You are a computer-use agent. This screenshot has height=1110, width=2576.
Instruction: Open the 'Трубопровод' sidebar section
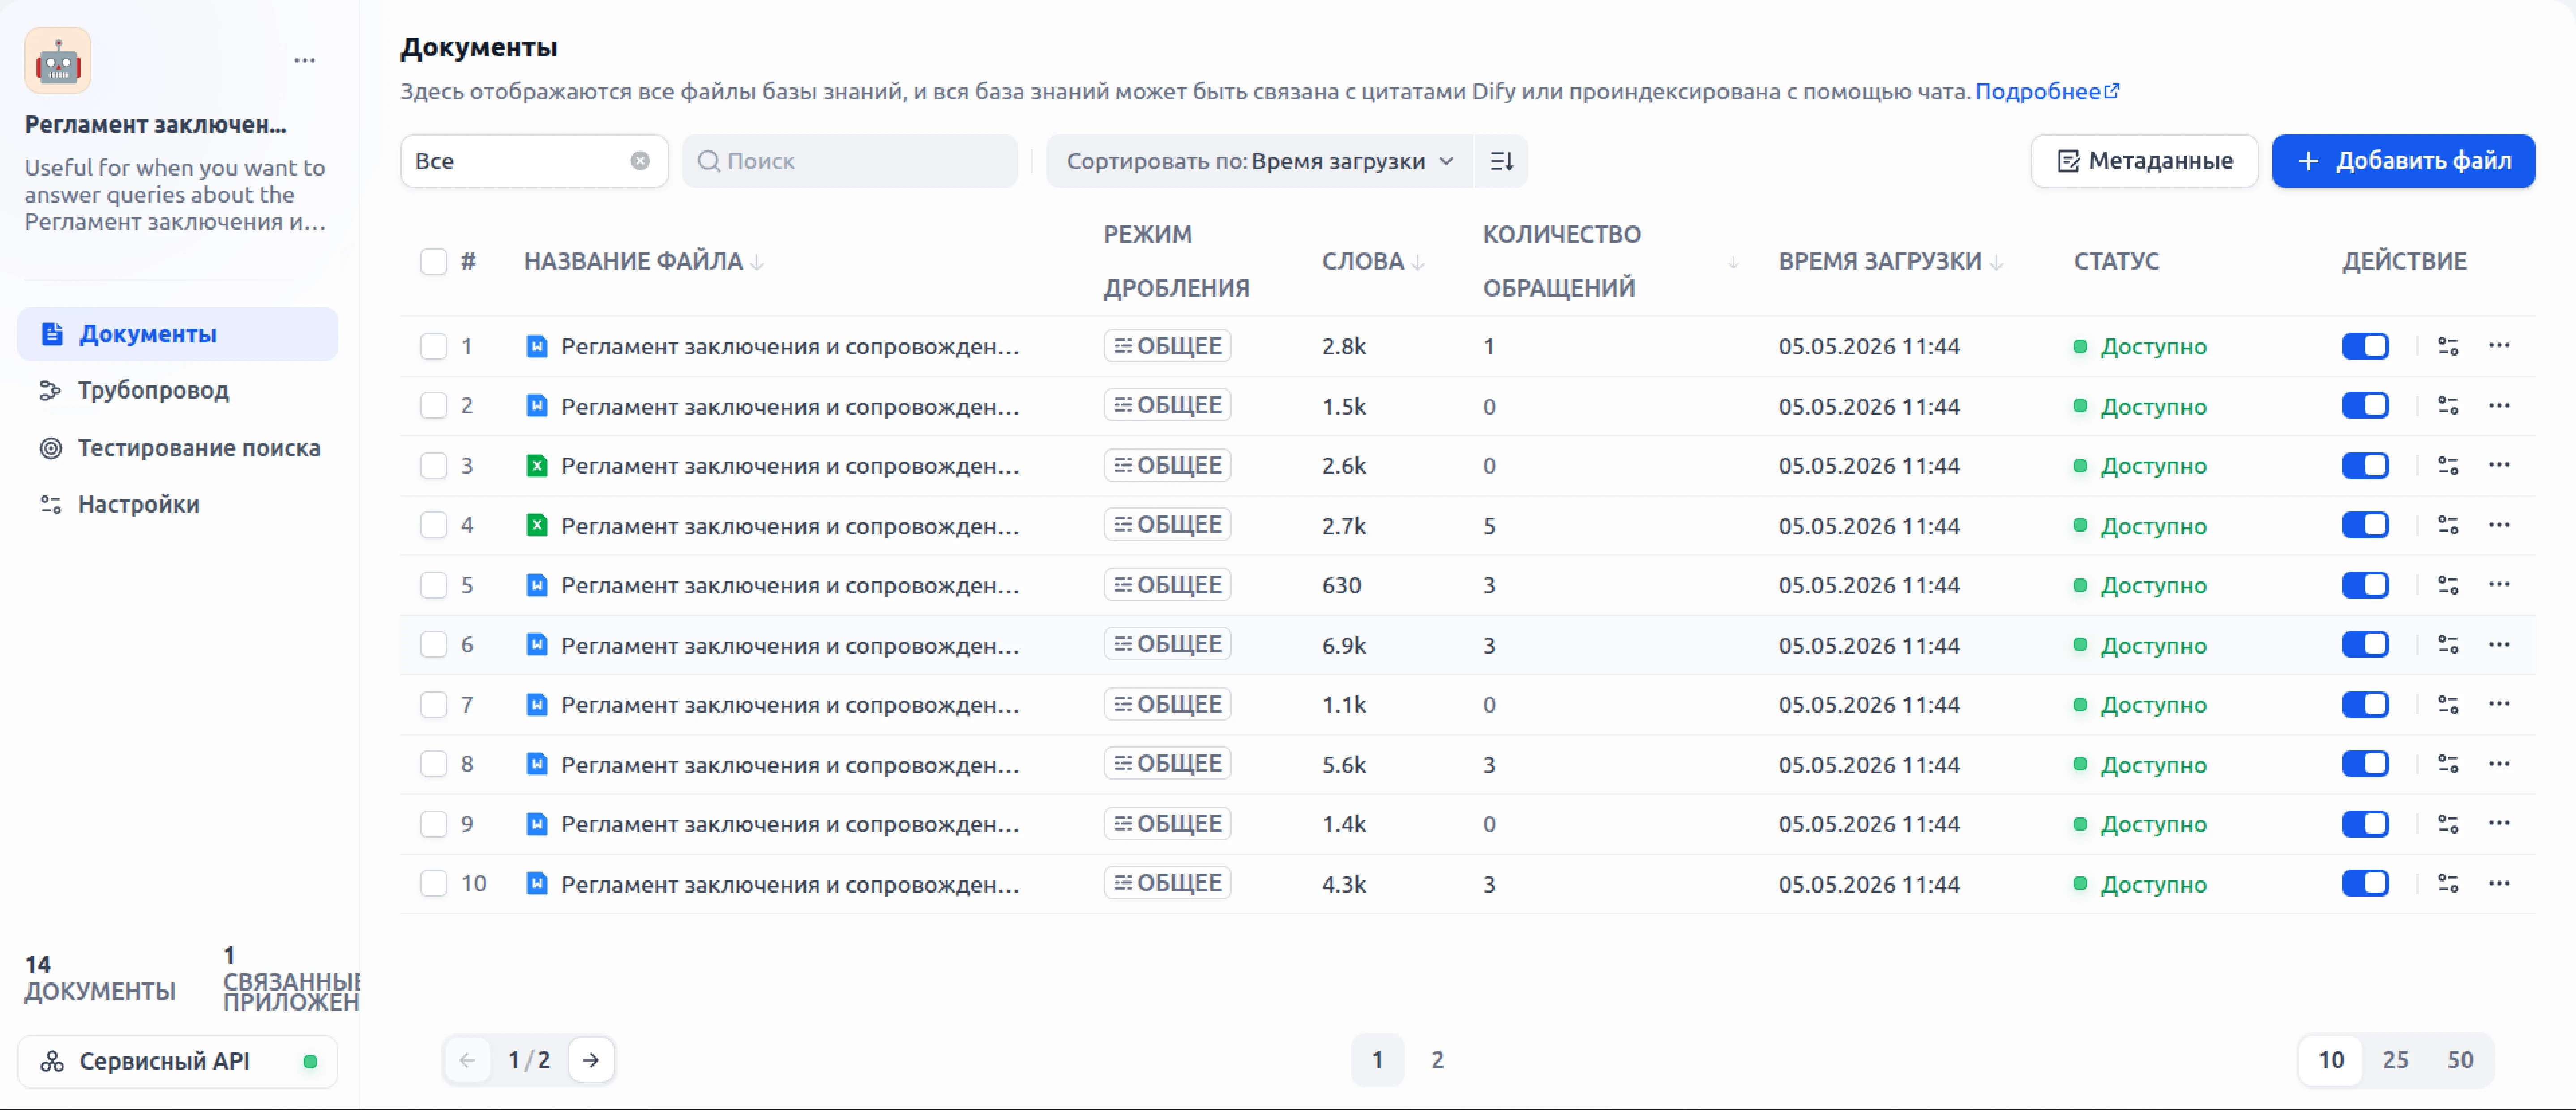pos(178,391)
